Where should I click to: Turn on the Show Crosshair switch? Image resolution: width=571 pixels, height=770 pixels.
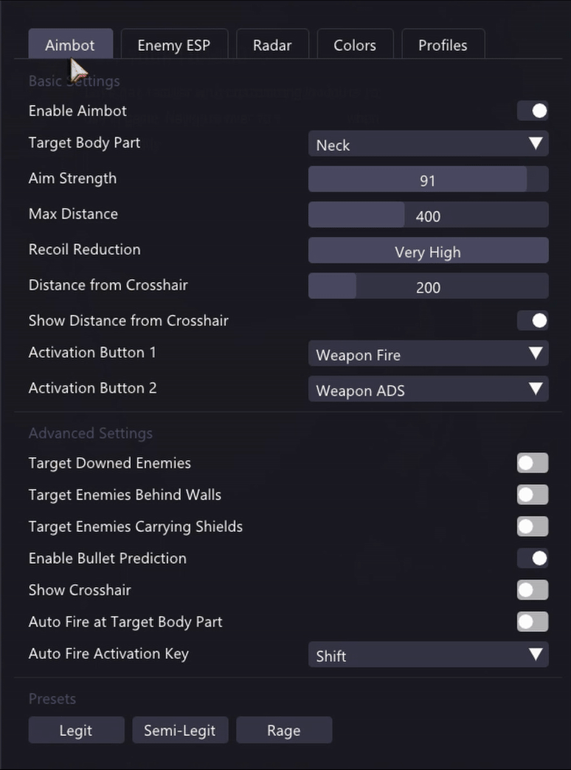[x=532, y=590]
